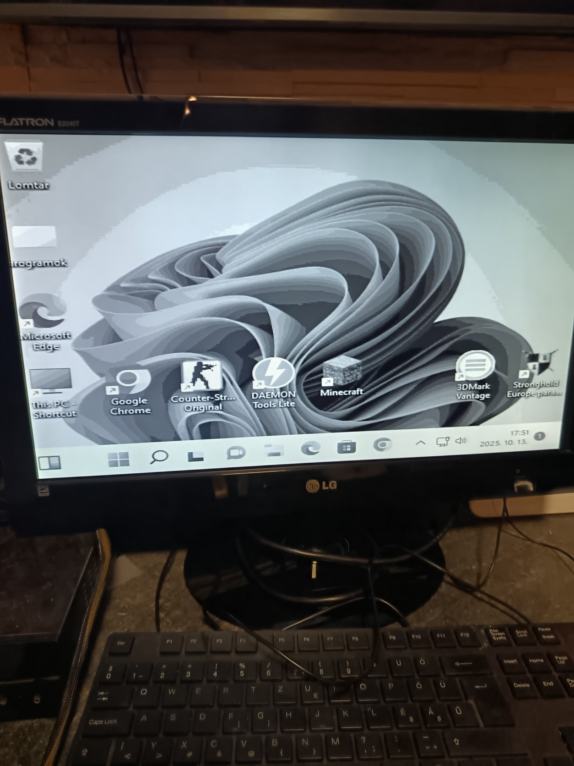This screenshot has height=766, width=574.
Task: Open Microsoft Store from taskbar
Action: click(347, 447)
